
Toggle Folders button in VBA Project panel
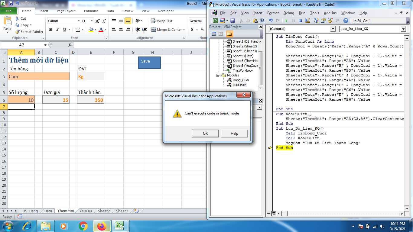pyautogui.click(x=229, y=34)
